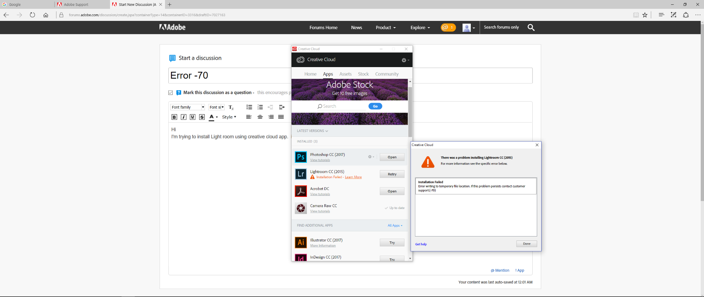Image resolution: width=704 pixels, height=297 pixels.
Task: Insert a bulleted list
Action: point(249,107)
